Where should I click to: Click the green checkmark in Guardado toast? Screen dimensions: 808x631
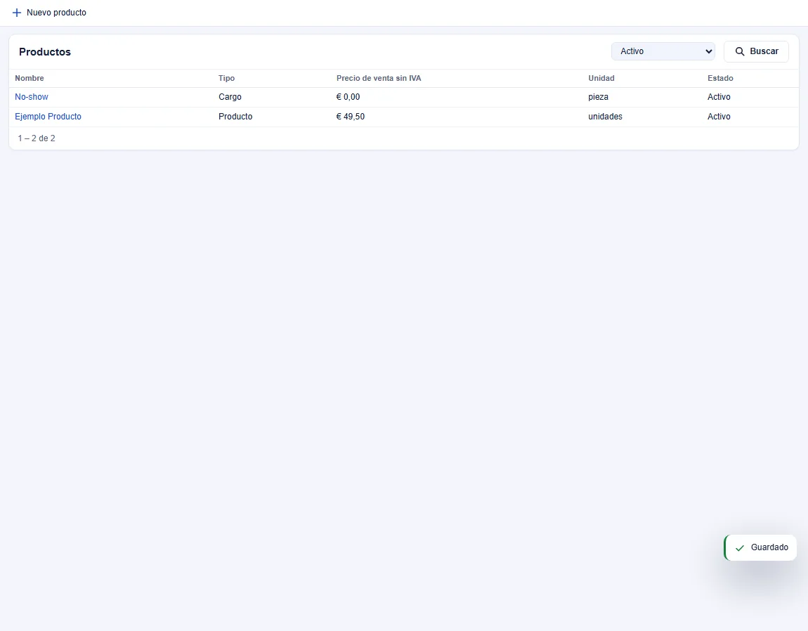click(x=739, y=548)
